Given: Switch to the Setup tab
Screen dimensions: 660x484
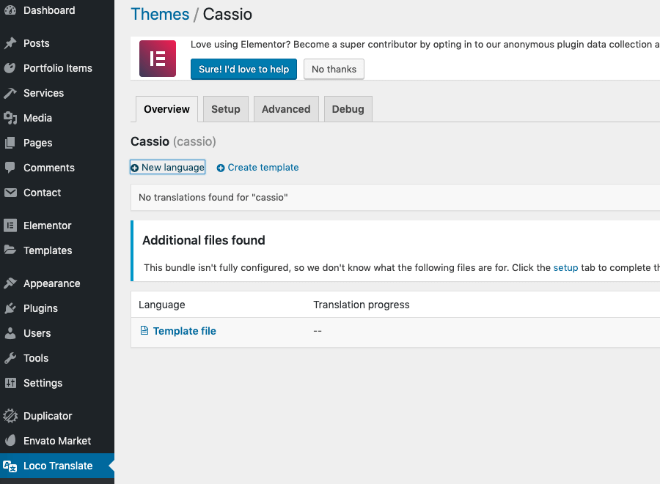Looking at the screenshot, I should pos(225,109).
